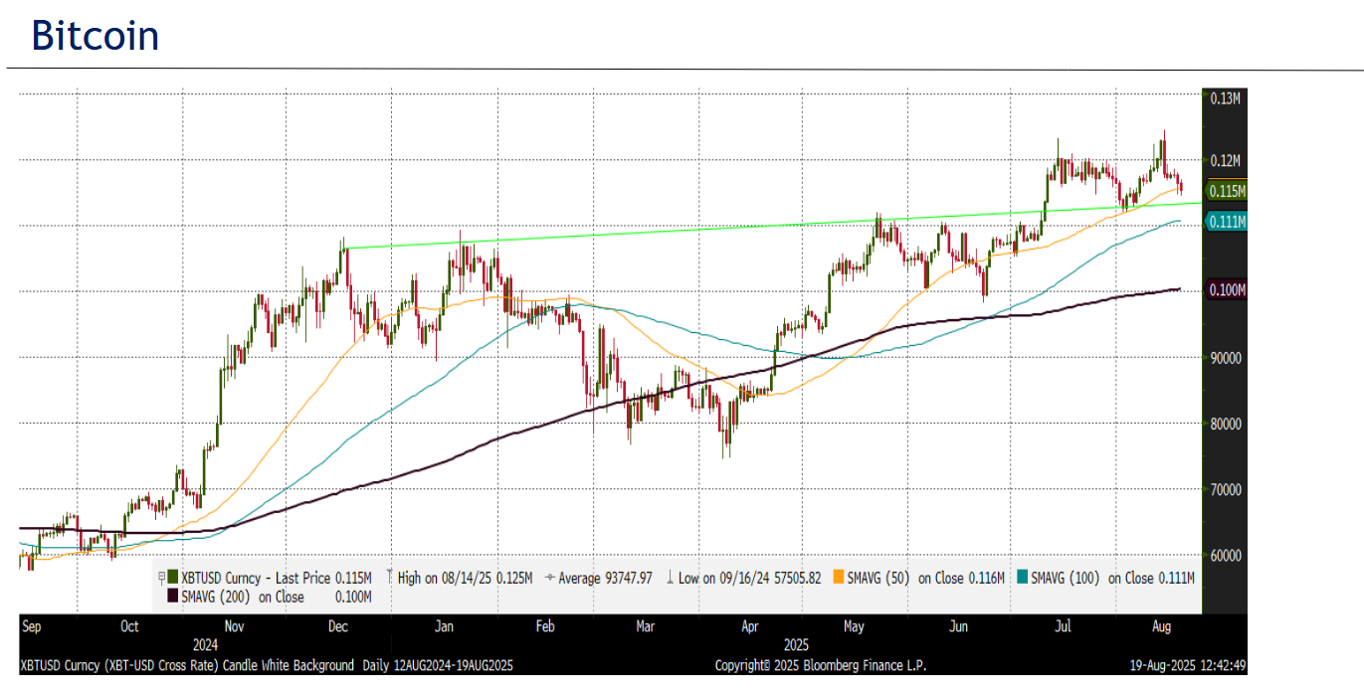Click the XBTUSD Curncy Last Price legend text

click(x=277, y=578)
